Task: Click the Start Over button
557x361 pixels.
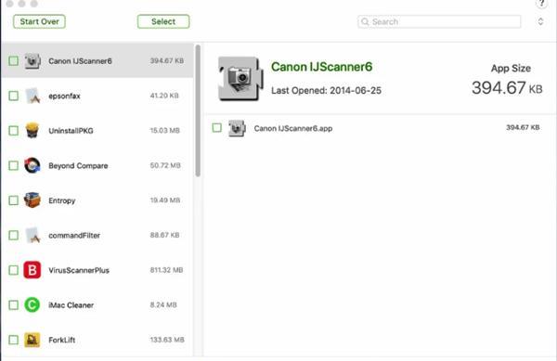Action: click(39, 21)
